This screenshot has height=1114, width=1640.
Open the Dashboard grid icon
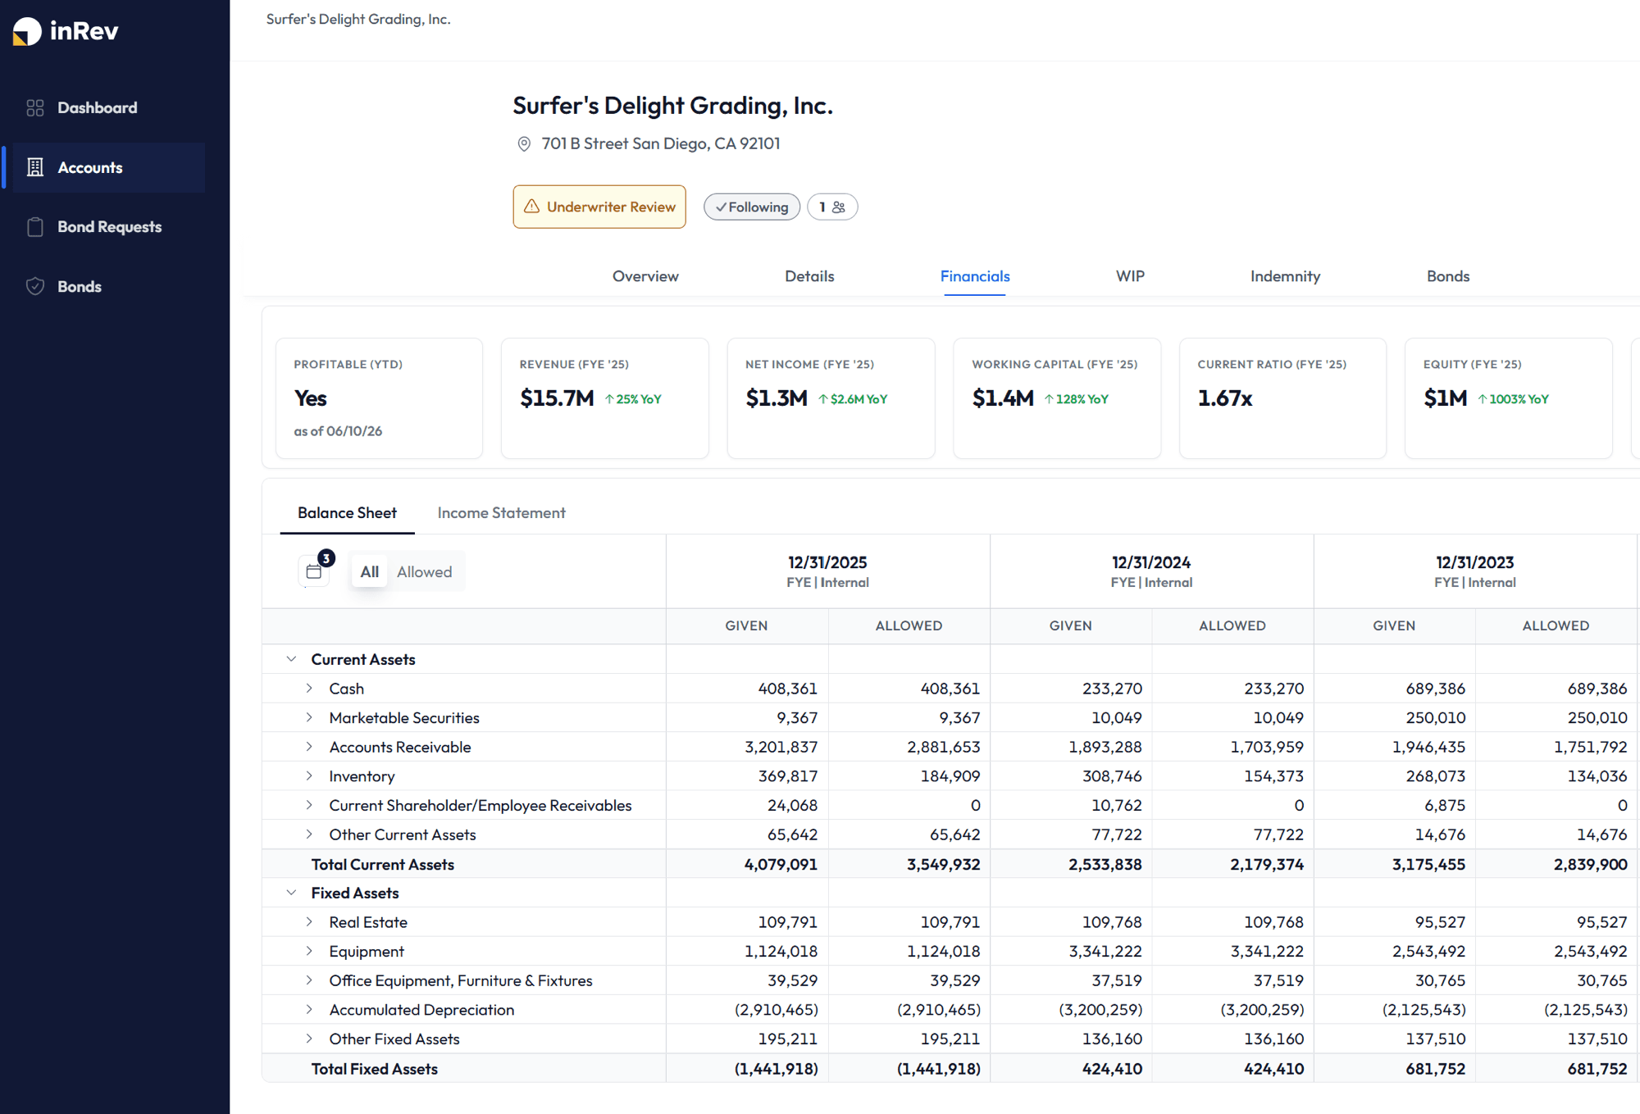[x=35, y=108]
